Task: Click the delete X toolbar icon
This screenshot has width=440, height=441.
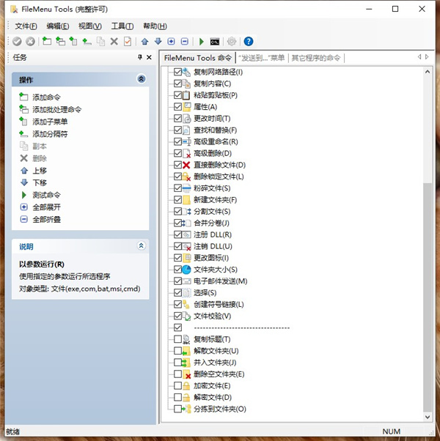Action: point(114,42)
